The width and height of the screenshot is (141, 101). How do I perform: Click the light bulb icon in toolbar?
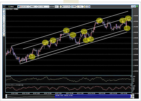click(x=60, y=6)
